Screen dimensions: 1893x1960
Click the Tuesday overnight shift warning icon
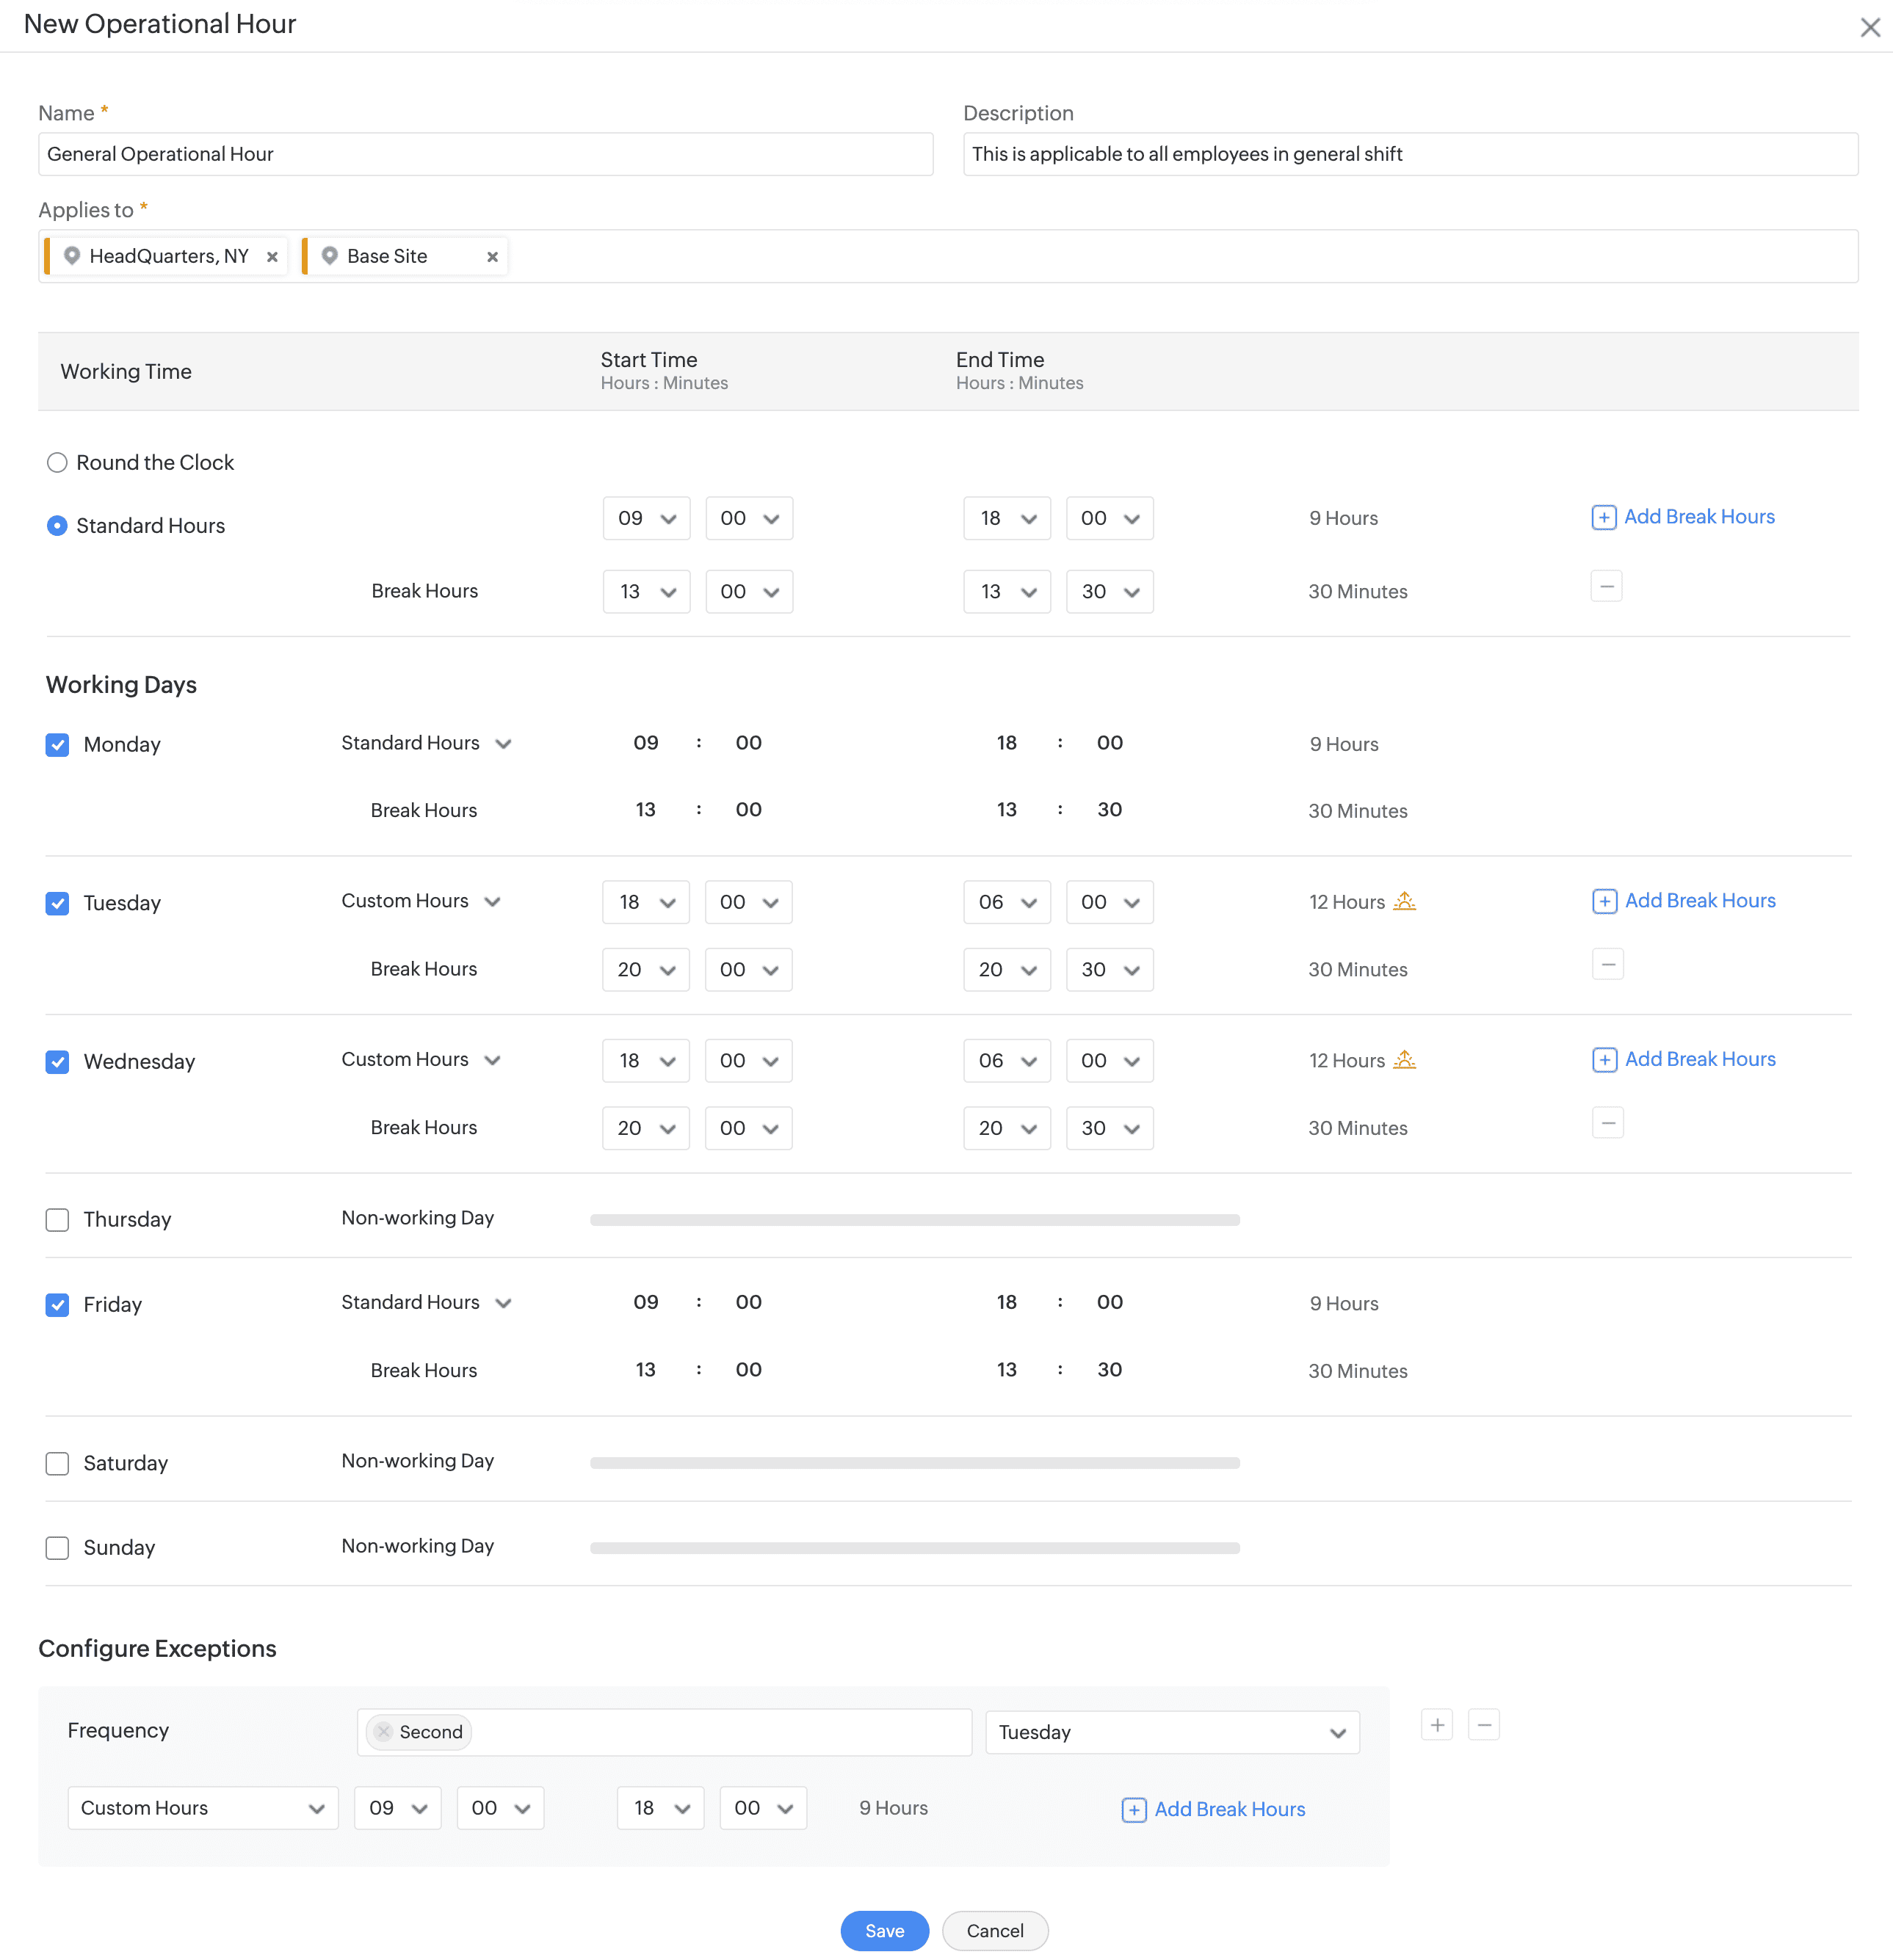click(x=1405, y=901)
